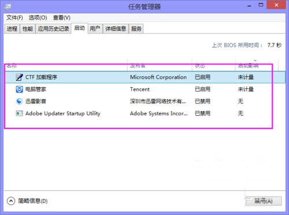289x215 pixels.
Task: Switch to the 性能 tab
Action: click(28, 29)
